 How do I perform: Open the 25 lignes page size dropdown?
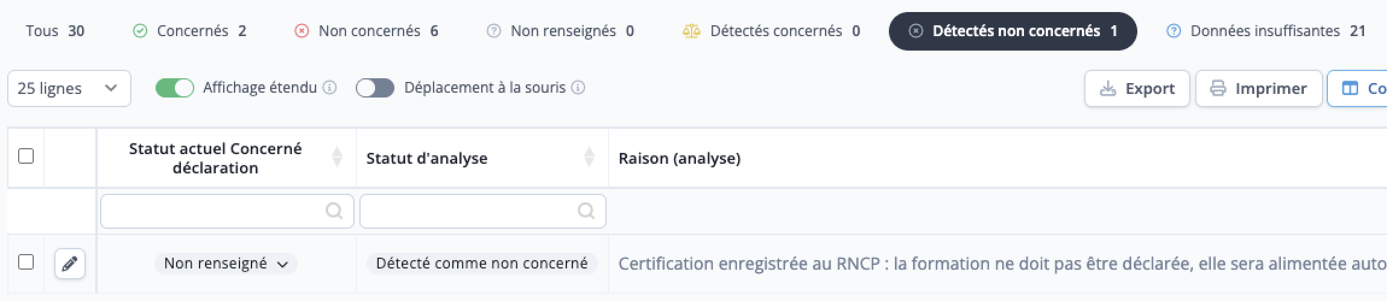tap(69, 88)
